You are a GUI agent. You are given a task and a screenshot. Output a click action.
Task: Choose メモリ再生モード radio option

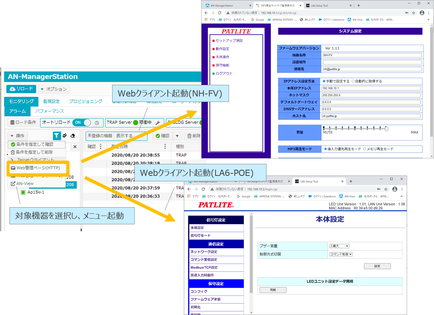(x=364, y=149)
